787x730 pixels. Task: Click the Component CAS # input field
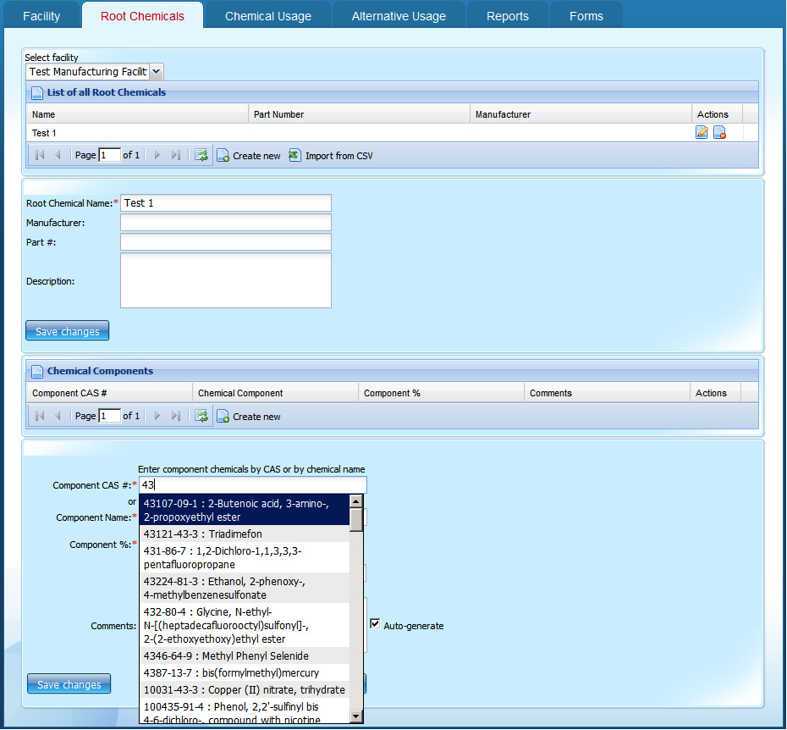252,485
